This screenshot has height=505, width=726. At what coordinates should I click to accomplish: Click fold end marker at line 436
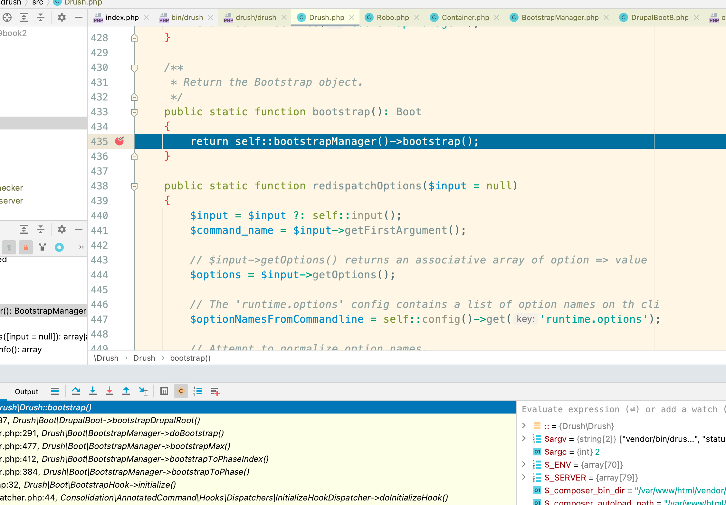tap(134, 157)
